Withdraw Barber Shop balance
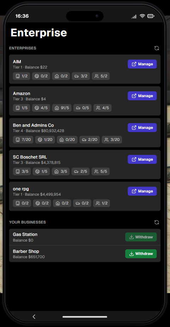170x327 pixels. tap(141, 254)
